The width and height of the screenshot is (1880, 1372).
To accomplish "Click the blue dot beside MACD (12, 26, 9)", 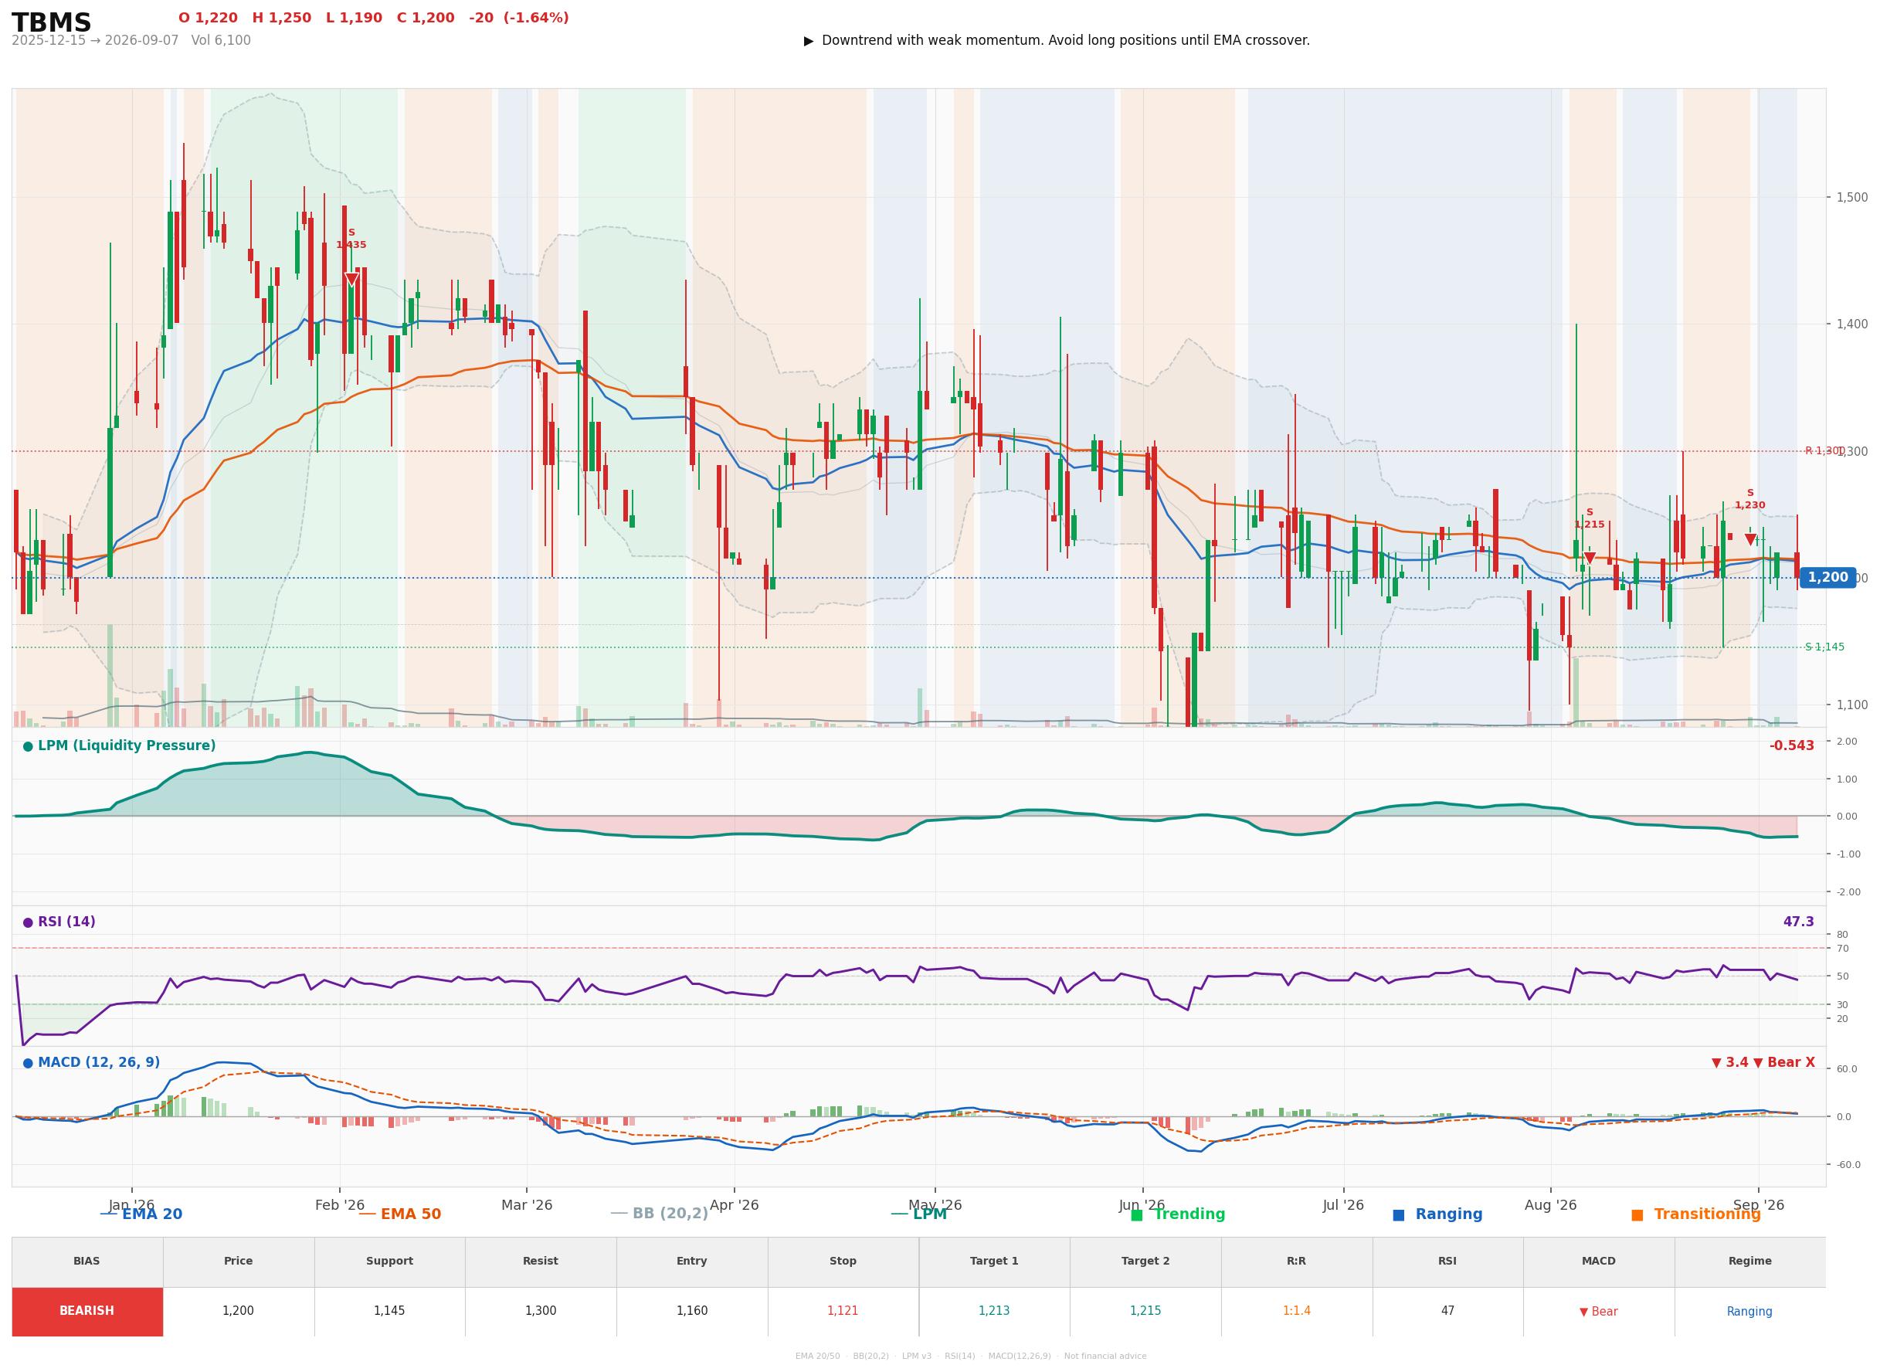I will point(29,1063).
